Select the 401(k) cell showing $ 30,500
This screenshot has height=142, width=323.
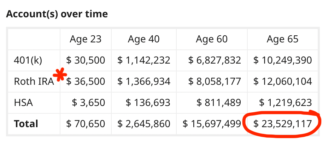click(86, 60)
